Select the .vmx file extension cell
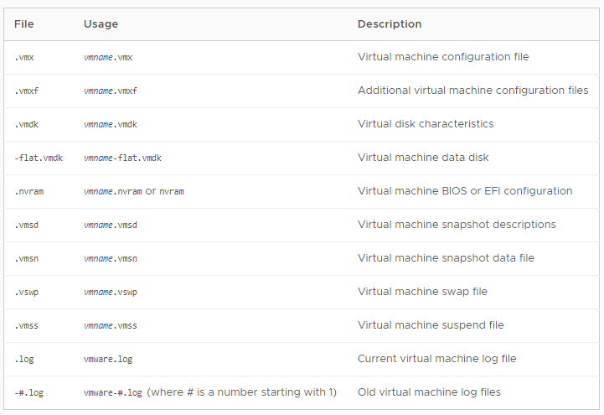604x415 pixels. pos(24,57)
